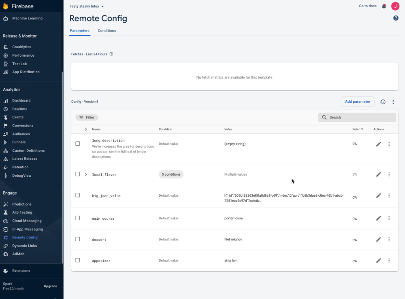Open the help question mark icon
The width and height of the screenshot is (405, 299).
click(396, 18)
